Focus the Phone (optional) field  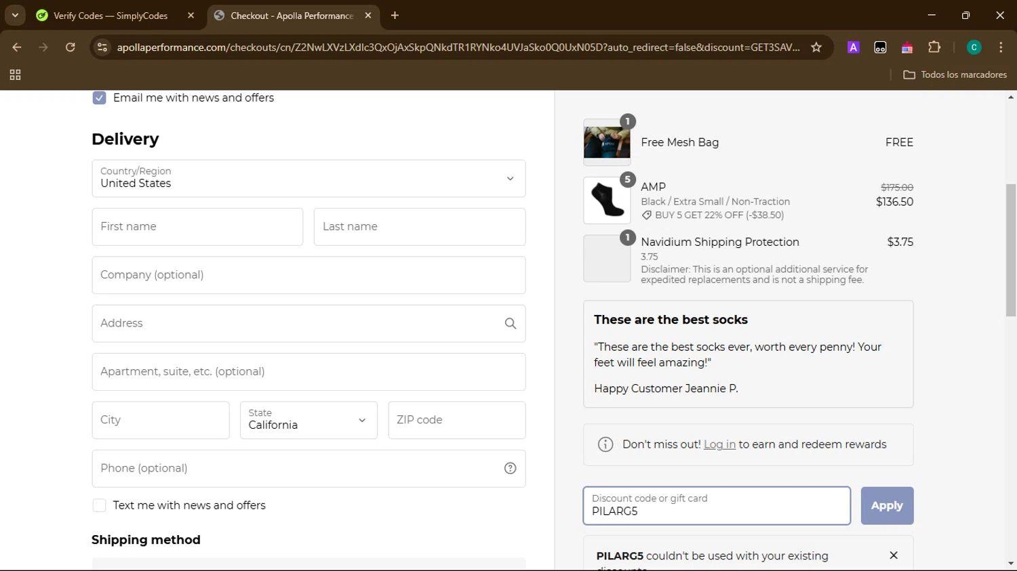pyautogui.click(x=308, y=469)
